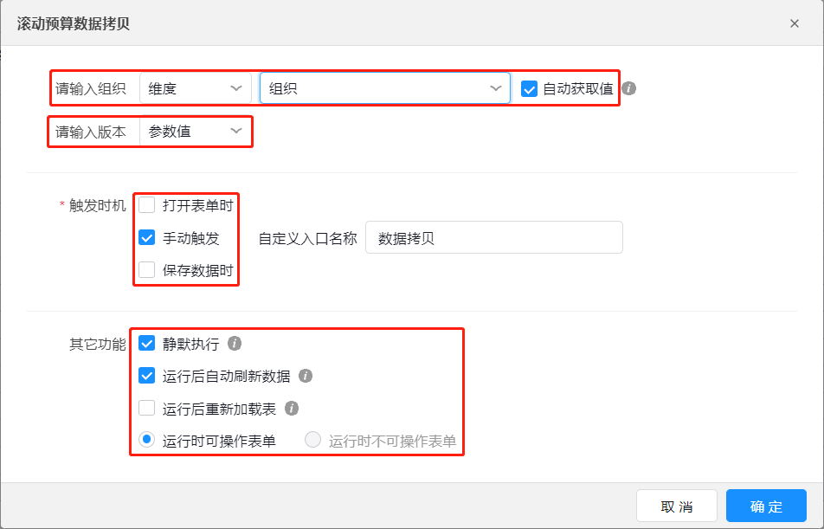Image resolution: width=824 pixels, height=529 pixels.
Task: Click info icon beside 运行后重新加载表
Action: point(292,408)
